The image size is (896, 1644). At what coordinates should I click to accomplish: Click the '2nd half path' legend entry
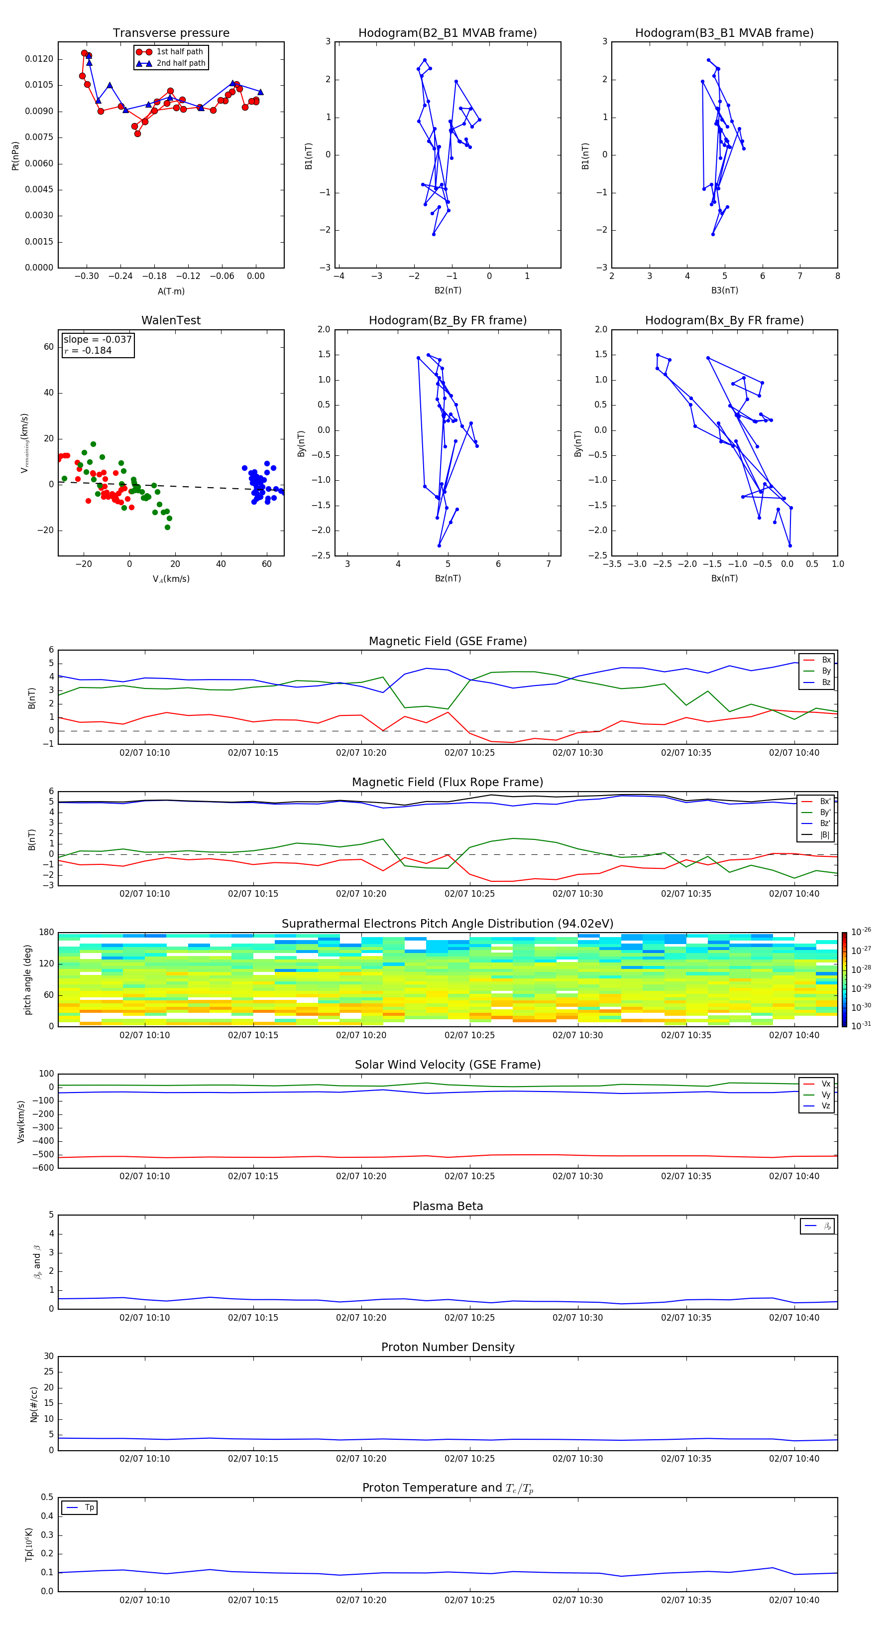(x=170, y=63)
